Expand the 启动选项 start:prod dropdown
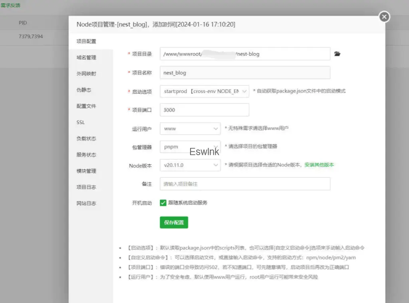Image resolution: width=409 pixels, height=303 pixels. pos(204,91)
